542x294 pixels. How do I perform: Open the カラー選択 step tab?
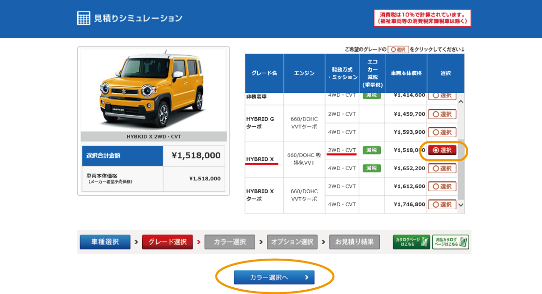[230, 242]
